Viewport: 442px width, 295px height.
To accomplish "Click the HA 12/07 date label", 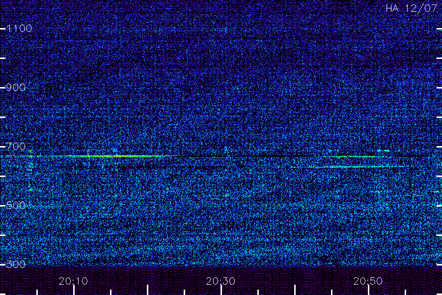I will coord(411,8).
